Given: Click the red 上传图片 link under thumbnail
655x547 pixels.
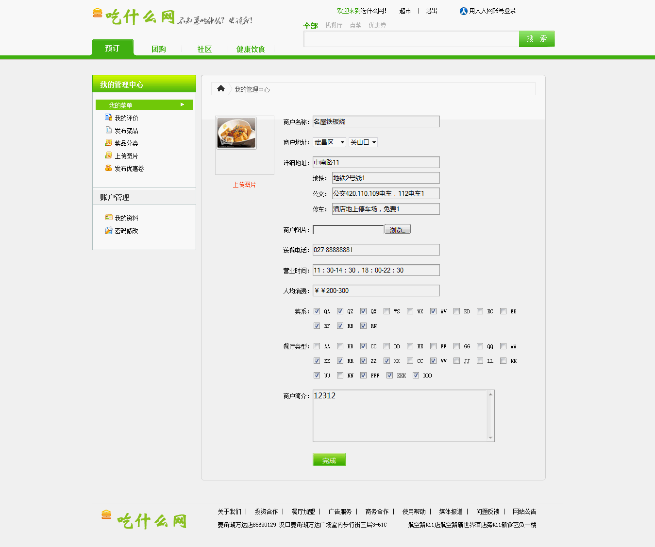Looking at the screenshot, I should (244, 185).
